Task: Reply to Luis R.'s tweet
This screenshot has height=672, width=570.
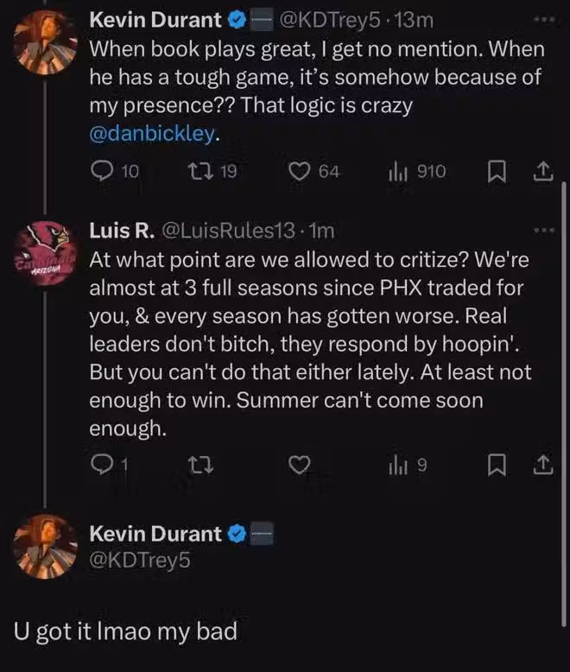Action: (103, 466)
